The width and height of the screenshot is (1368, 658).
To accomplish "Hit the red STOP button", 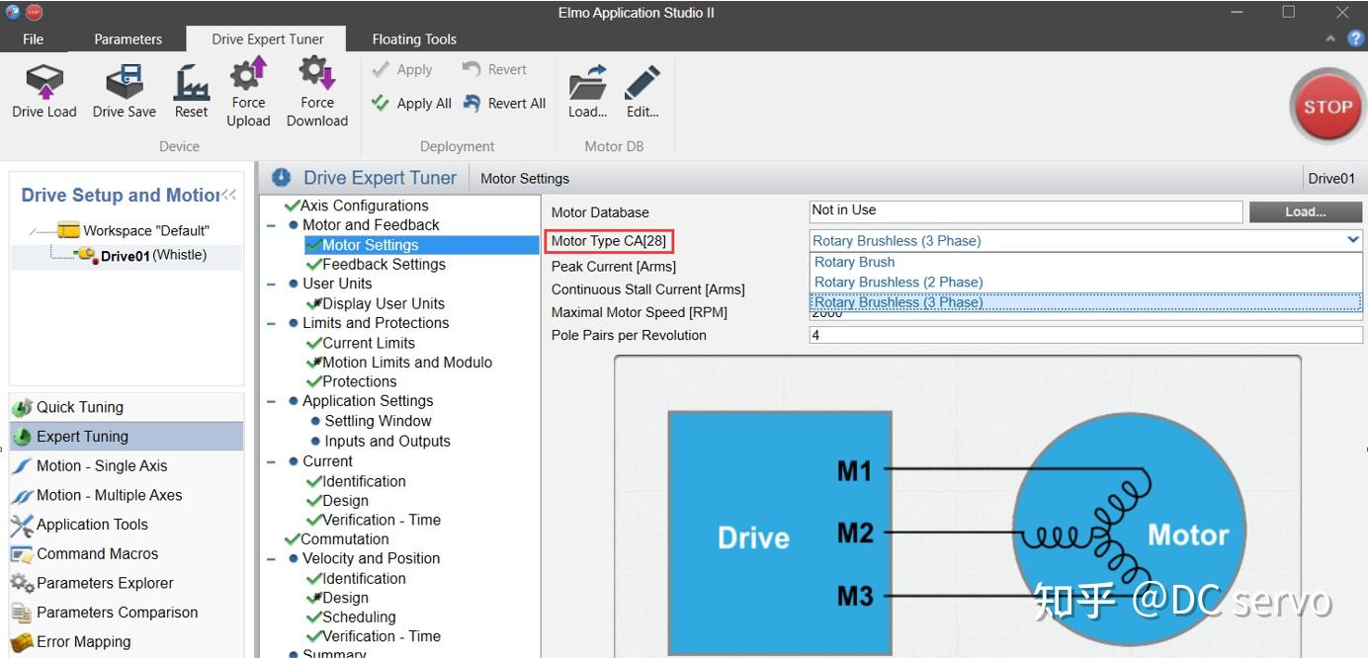I will [x=1327, y=107].
